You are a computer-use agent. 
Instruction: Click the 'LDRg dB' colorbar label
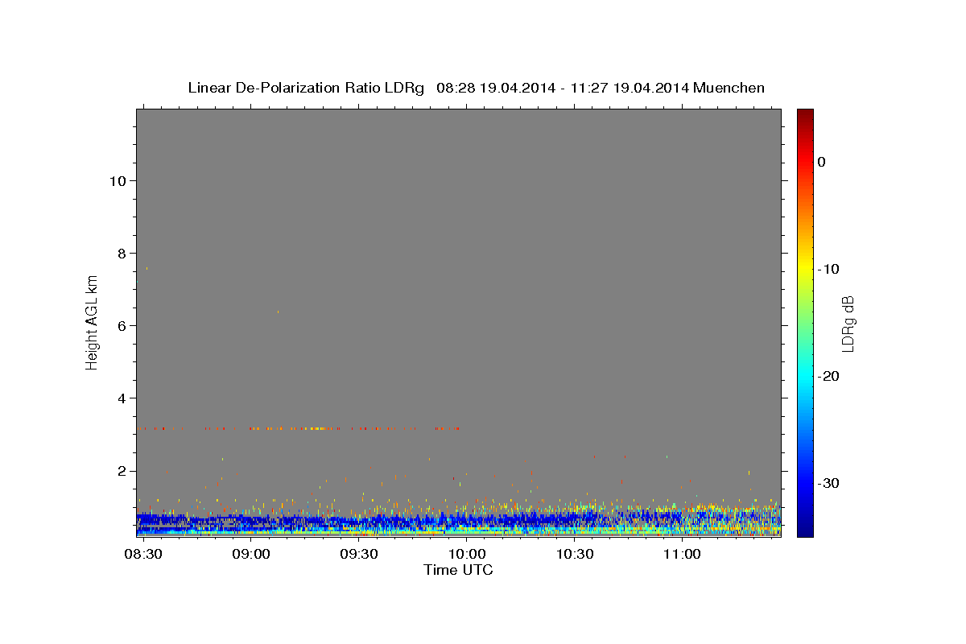point(847,324)
